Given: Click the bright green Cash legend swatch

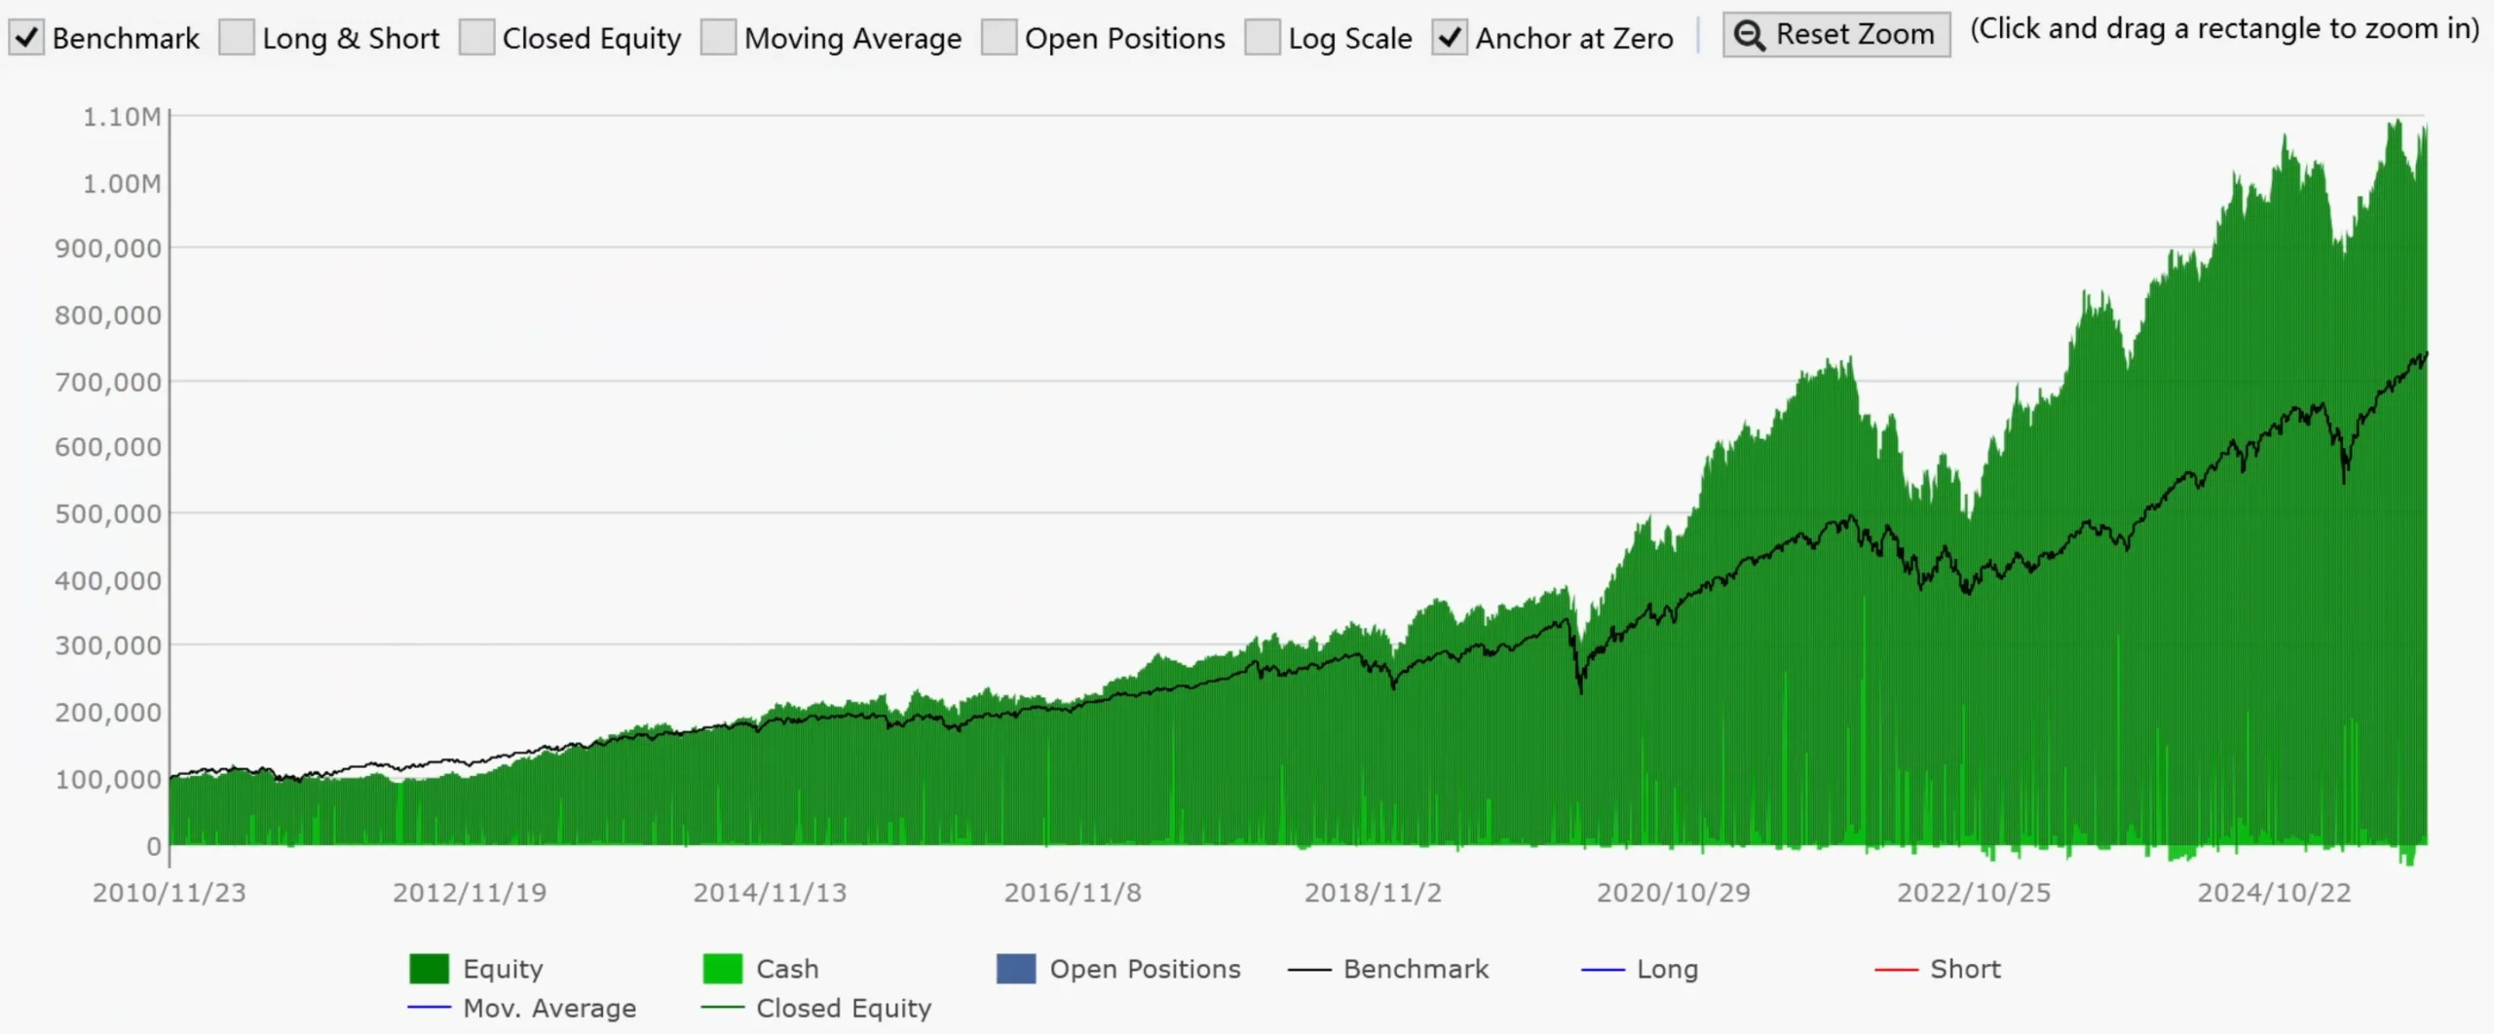Looking at the screenshot, I should click(x=722, y=969).
